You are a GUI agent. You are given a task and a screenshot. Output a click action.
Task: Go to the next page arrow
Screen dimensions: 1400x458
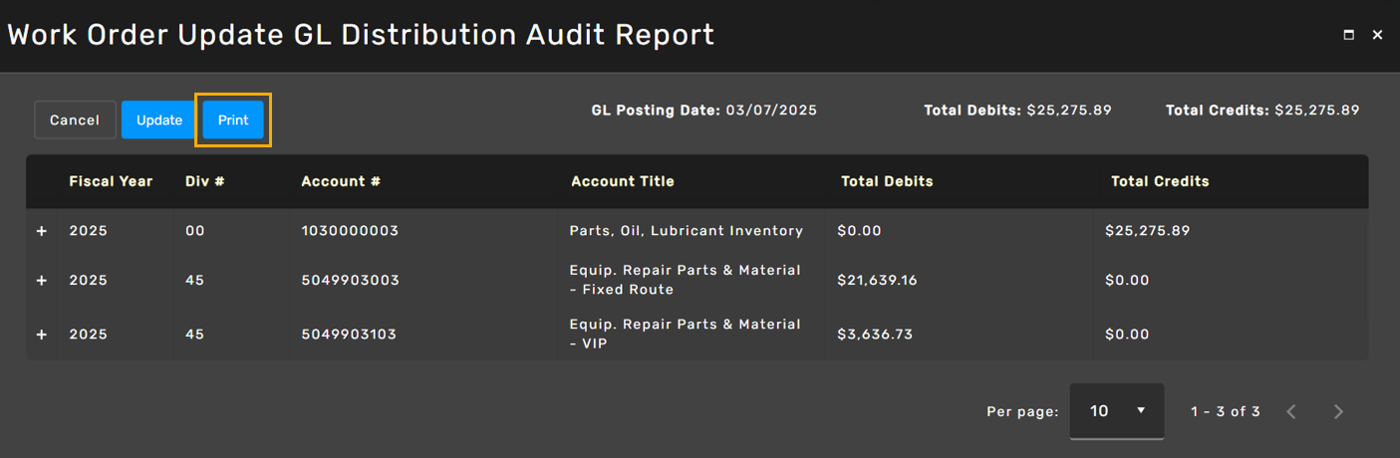[1338, 411]
